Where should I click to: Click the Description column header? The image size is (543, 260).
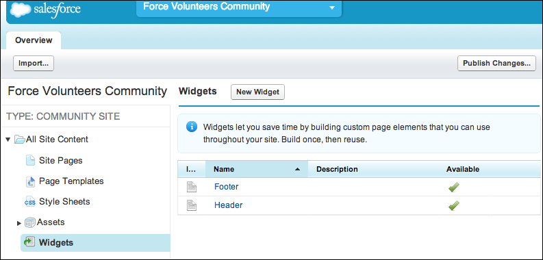click(x=337, y=169)
